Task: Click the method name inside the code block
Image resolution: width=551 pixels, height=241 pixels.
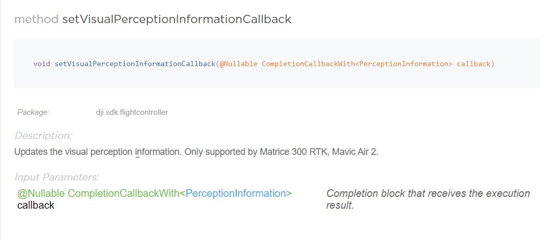Action: (135, 64)
